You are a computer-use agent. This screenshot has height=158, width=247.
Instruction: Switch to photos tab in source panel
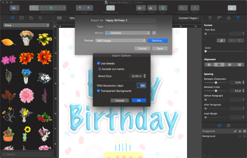pyautogui.click(x=22, y=18)
